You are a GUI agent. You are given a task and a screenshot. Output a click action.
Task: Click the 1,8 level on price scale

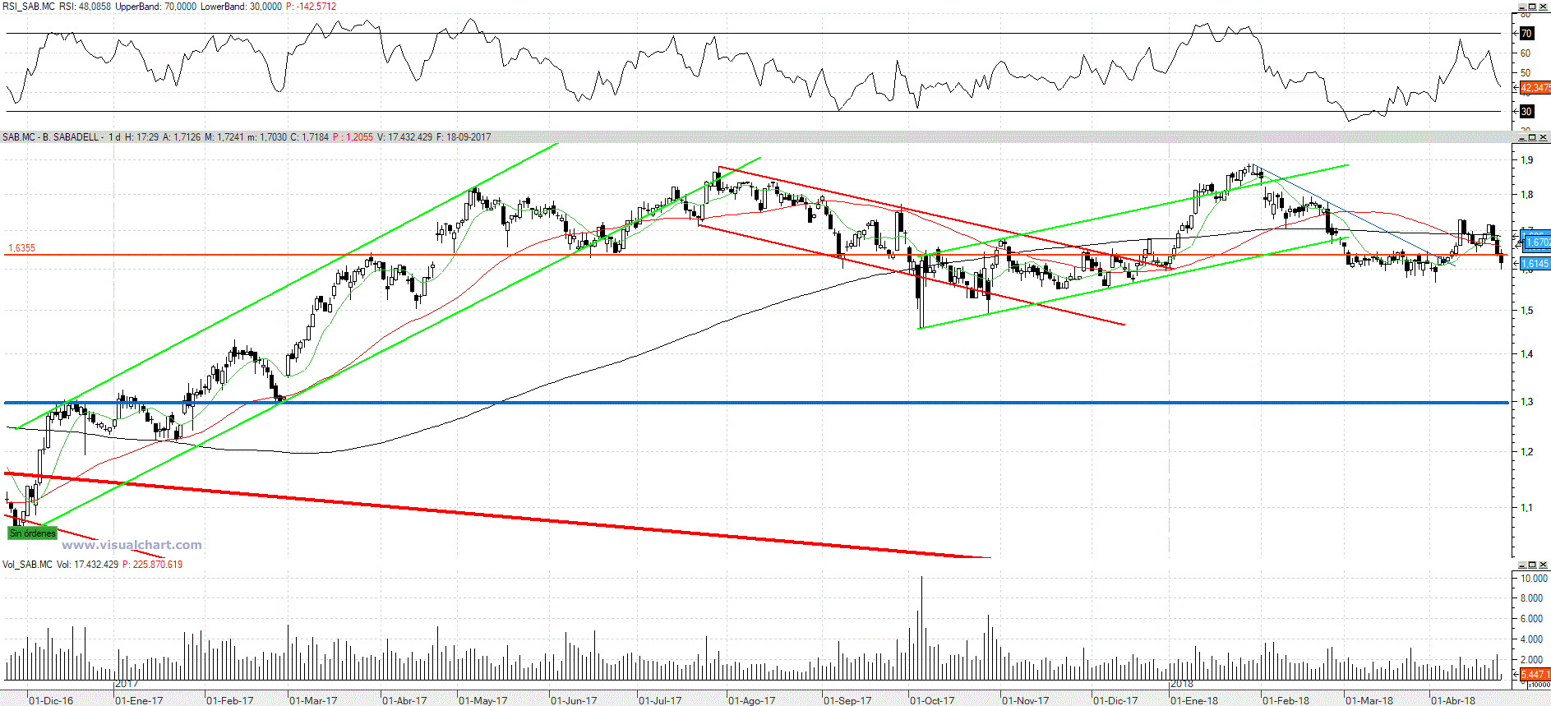[1526, 195]
